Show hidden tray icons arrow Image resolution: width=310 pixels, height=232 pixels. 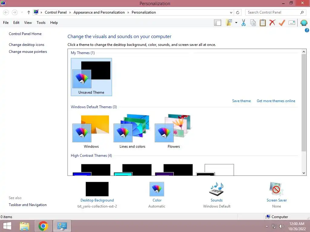pyautogui.click(x=267, y=226)
